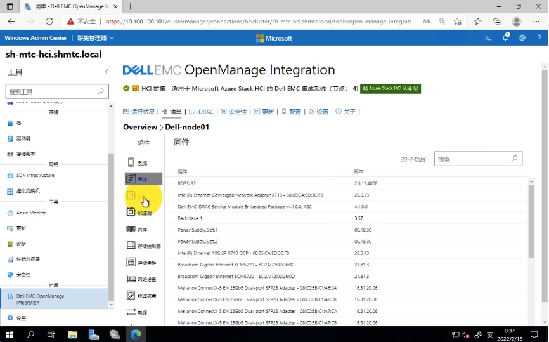Viewport: 549px width, 342px height.
Task: Switch to 安全性 tab in OpenManage
Action: (x=234, y=112)
